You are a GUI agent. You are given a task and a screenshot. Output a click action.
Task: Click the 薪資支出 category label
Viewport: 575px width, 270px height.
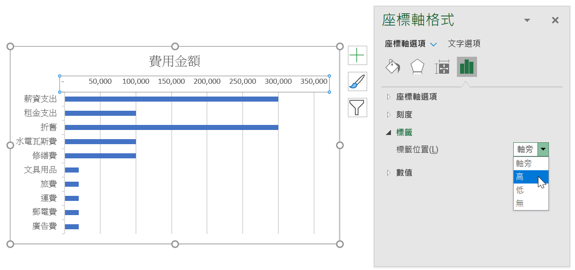[40, 99]
